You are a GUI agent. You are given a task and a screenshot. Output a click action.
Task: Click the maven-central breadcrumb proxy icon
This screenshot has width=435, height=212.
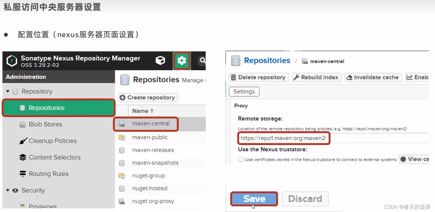point(305,61)
